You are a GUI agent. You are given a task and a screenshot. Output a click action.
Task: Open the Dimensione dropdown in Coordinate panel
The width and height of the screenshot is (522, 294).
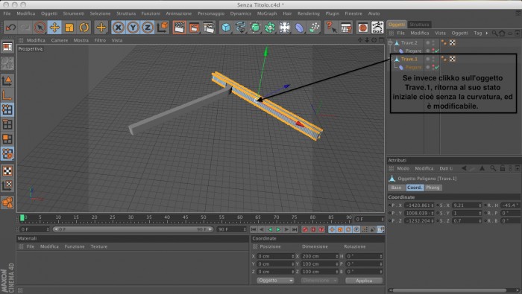click(319, 281)
